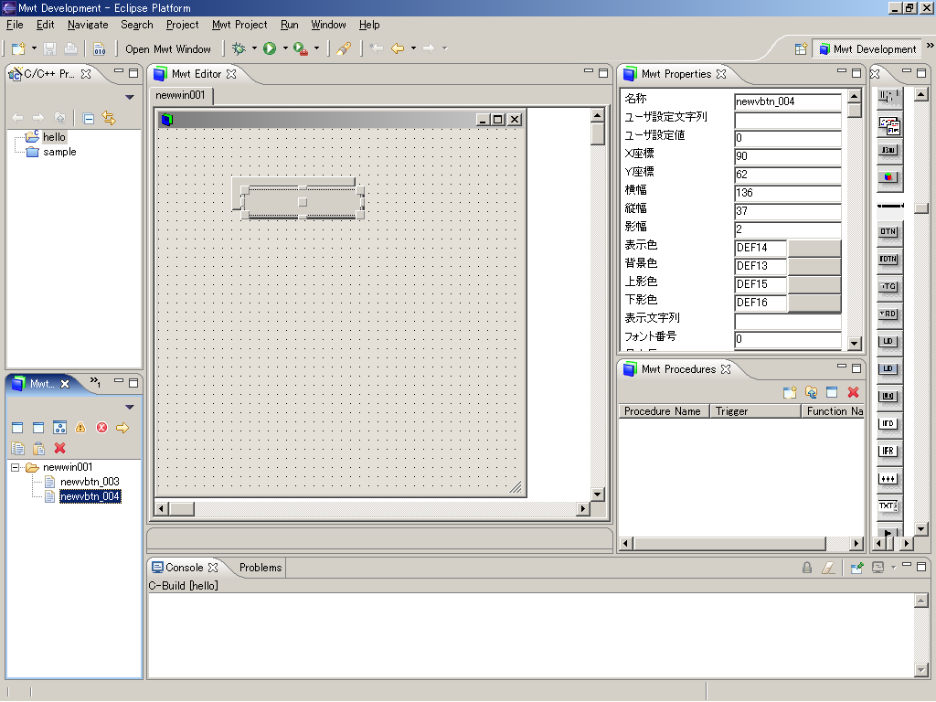
Task: Click the Open Perspective icon
Action: click(801, 49)
